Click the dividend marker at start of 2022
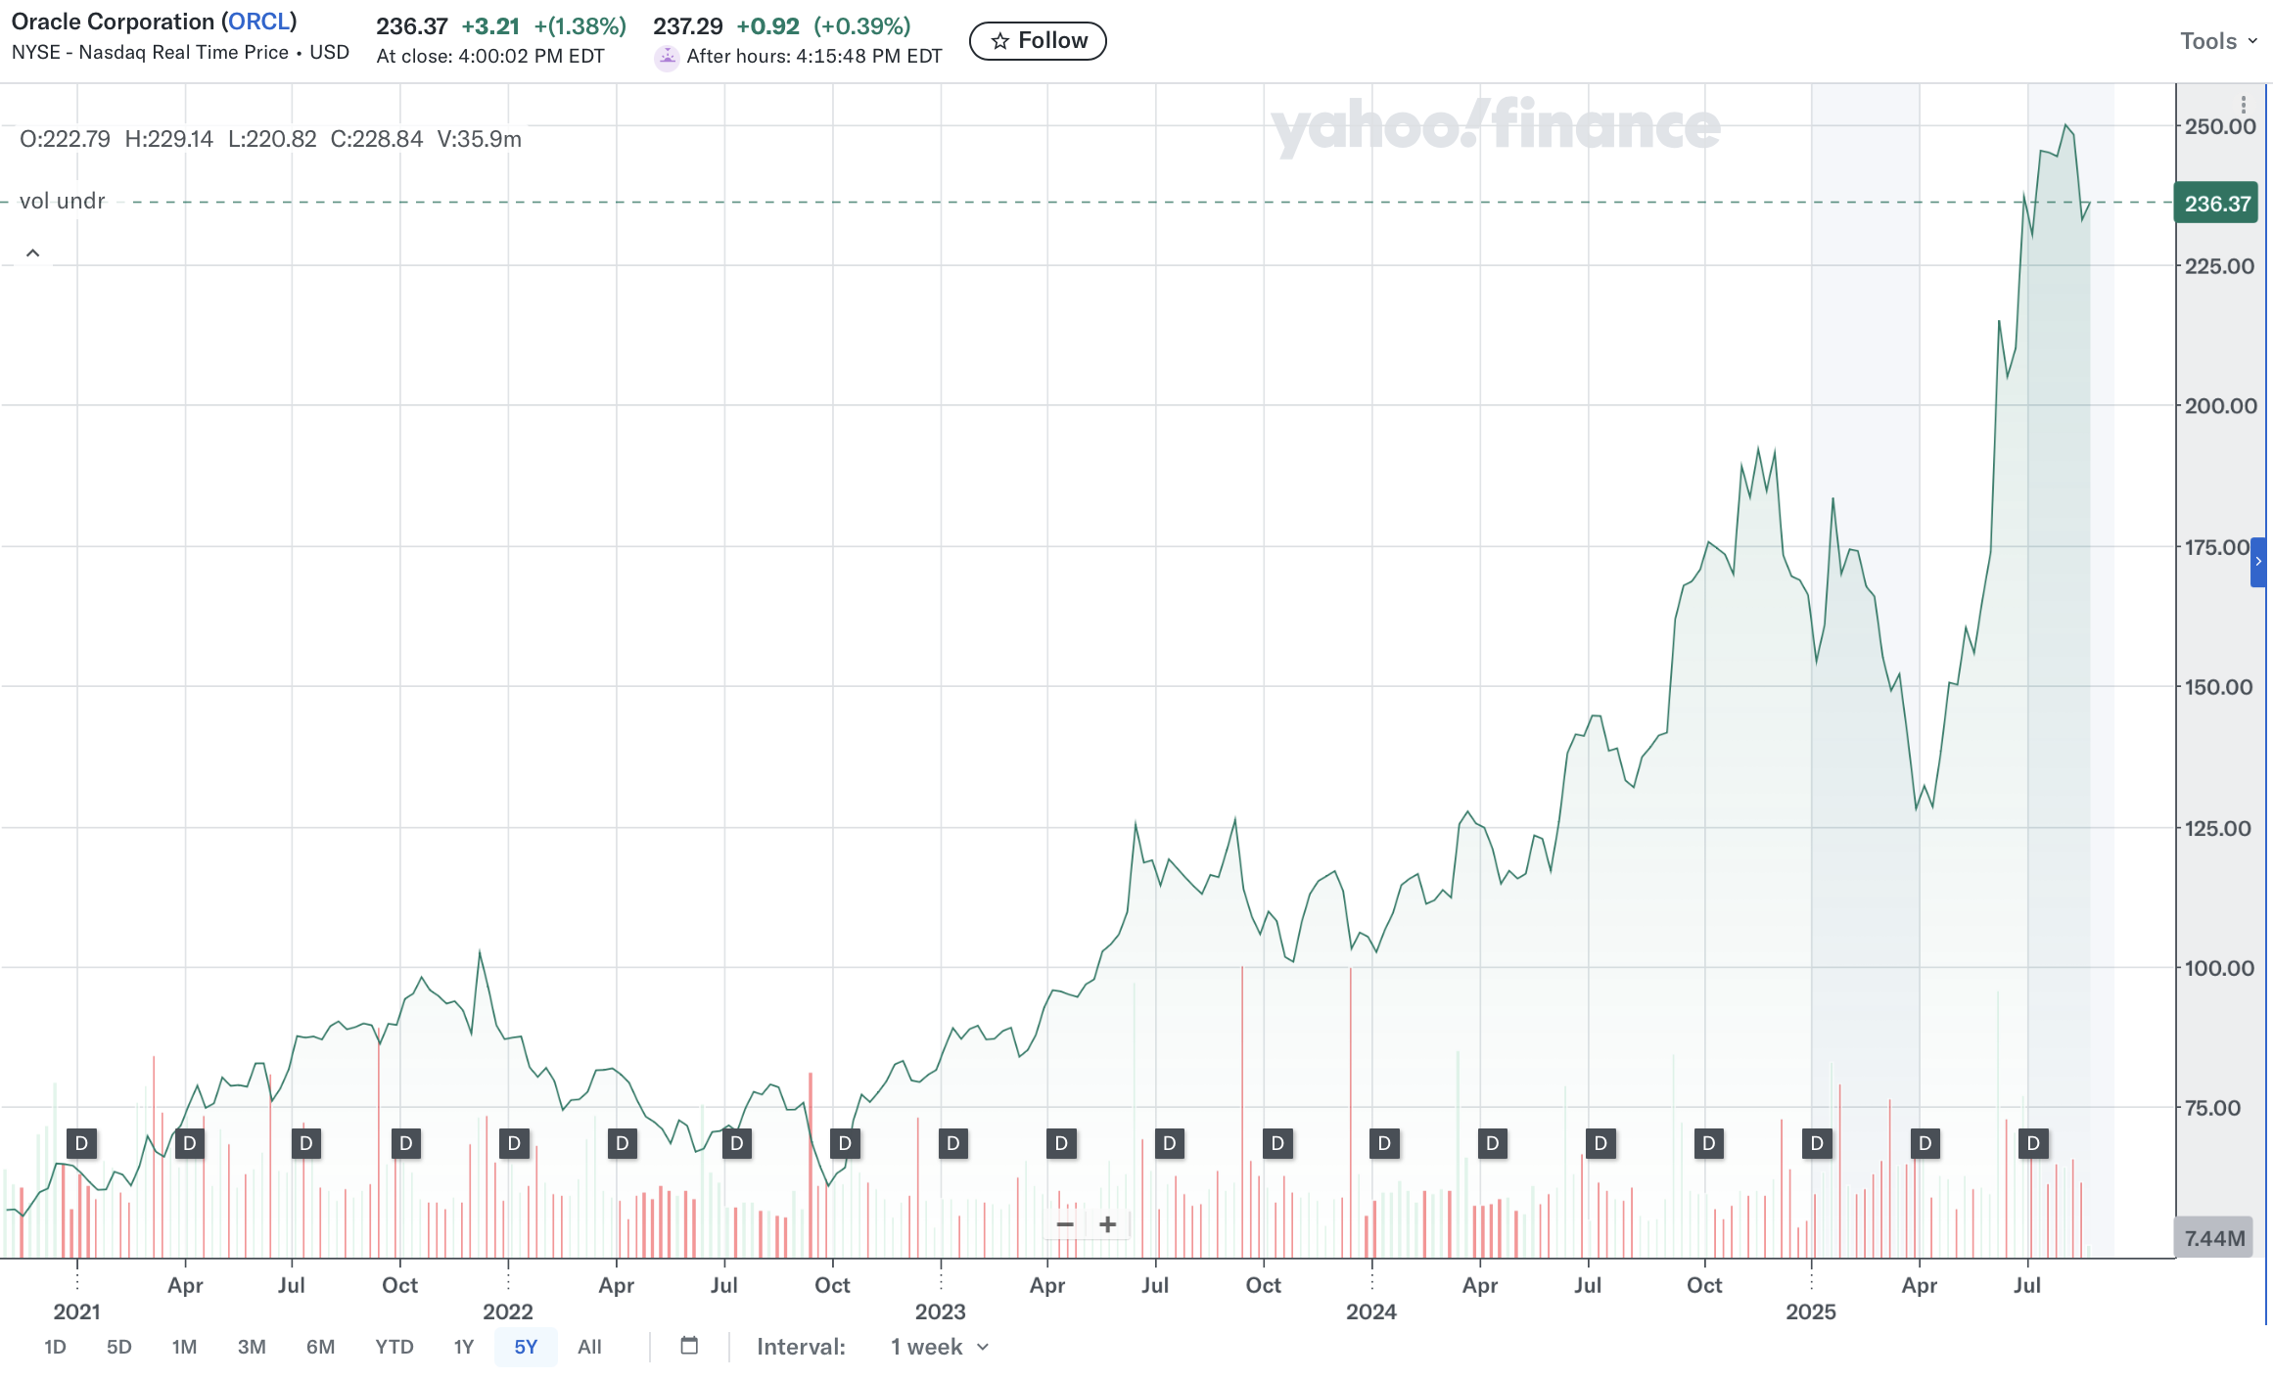This screenshot has width=2273, height=1380. 514,1143
